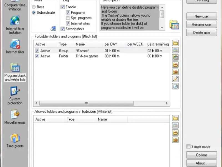
Task: Click the About... button
Action: (x=202, y=163)
